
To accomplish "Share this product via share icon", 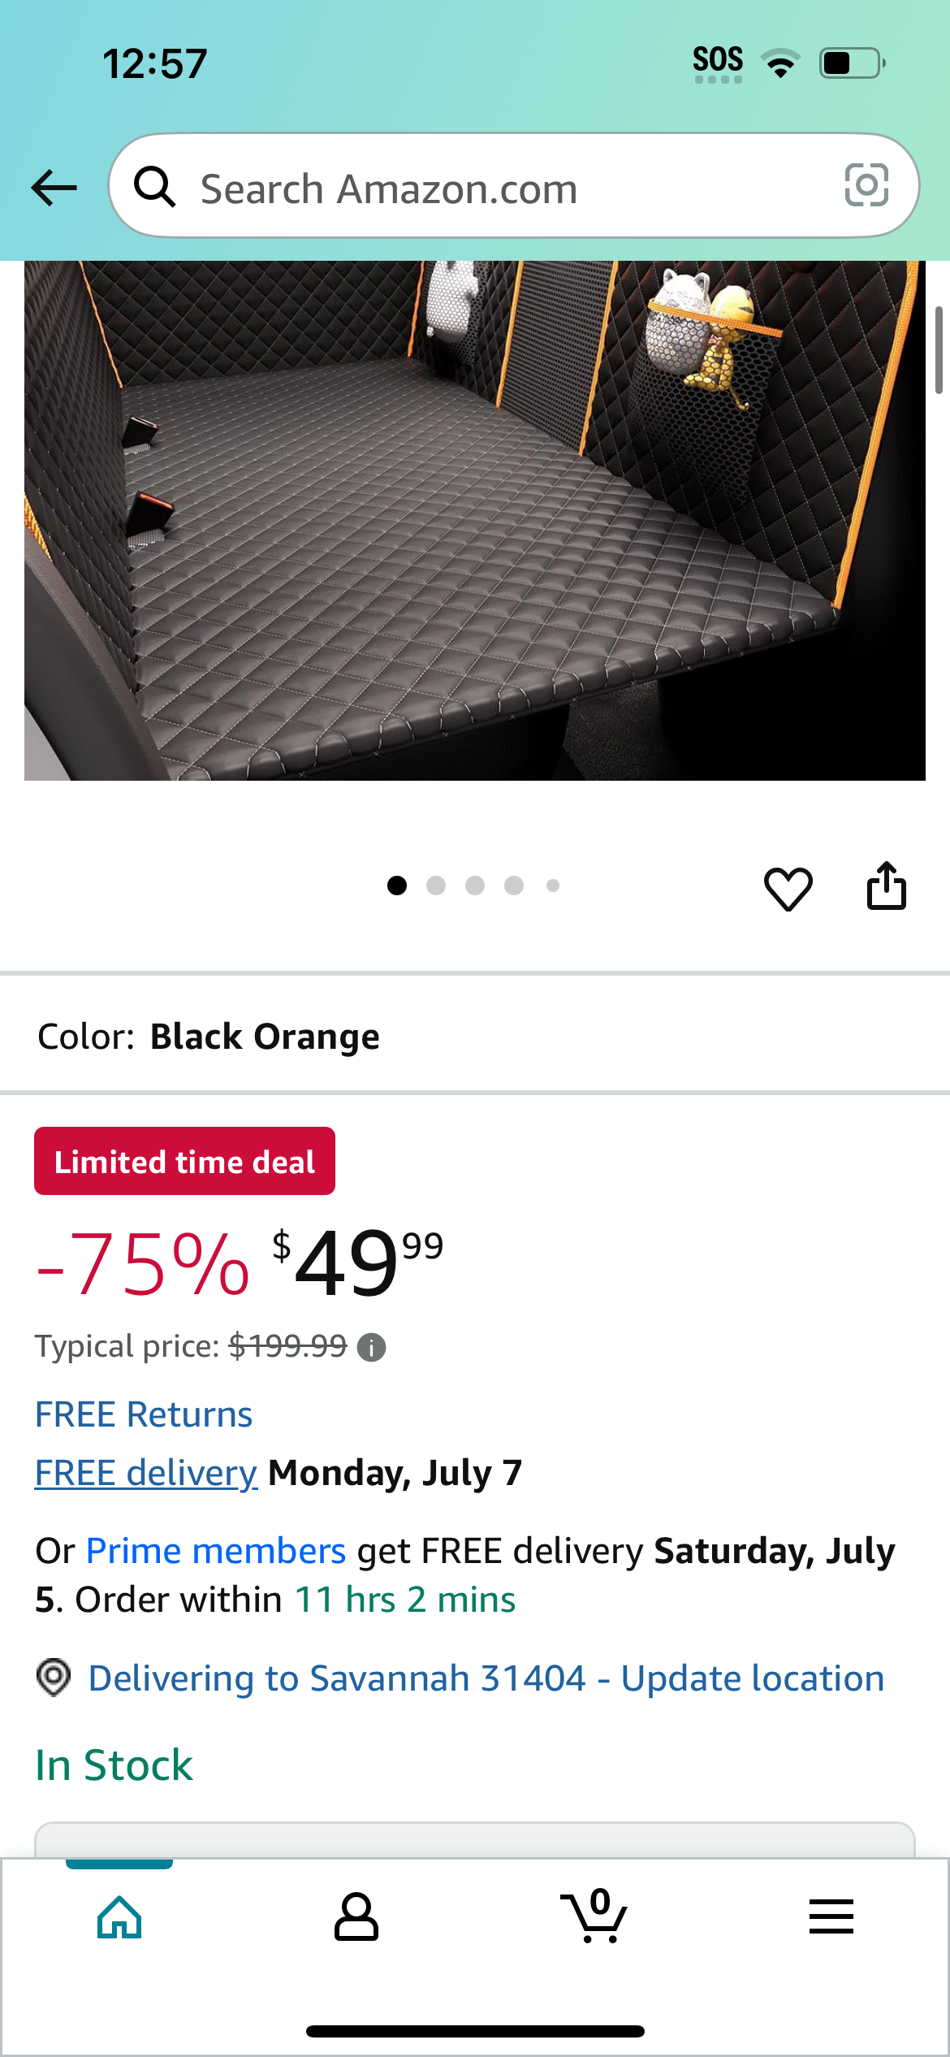I will click(x=886, y=886).
